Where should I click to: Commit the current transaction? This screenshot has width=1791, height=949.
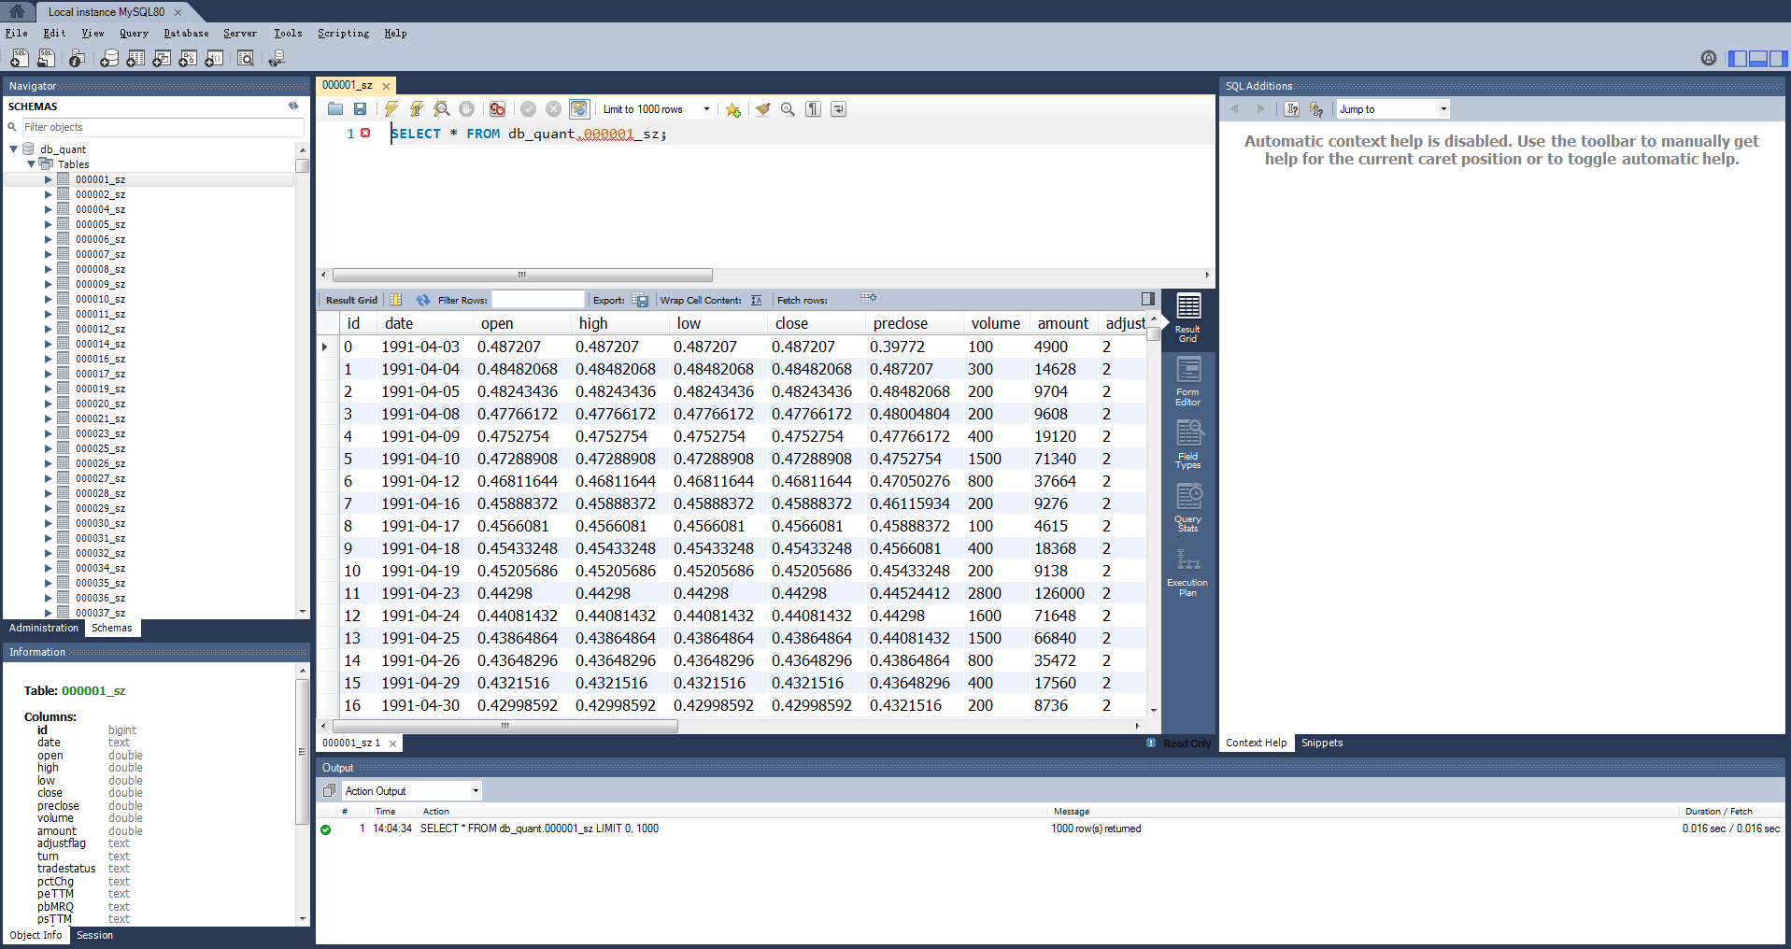528,109
